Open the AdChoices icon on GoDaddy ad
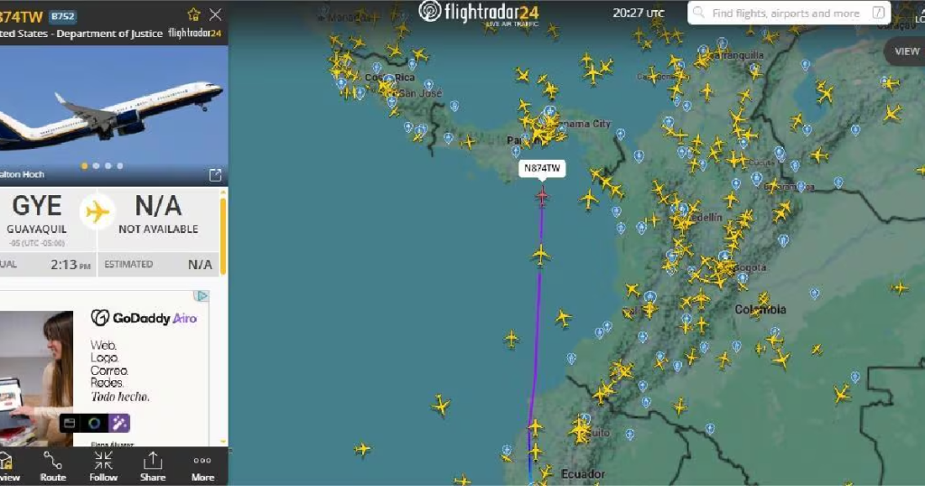925x486 pixels. point(201,296)
